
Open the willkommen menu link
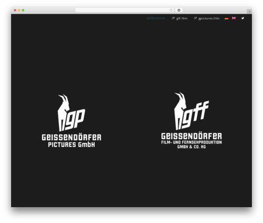156,18
